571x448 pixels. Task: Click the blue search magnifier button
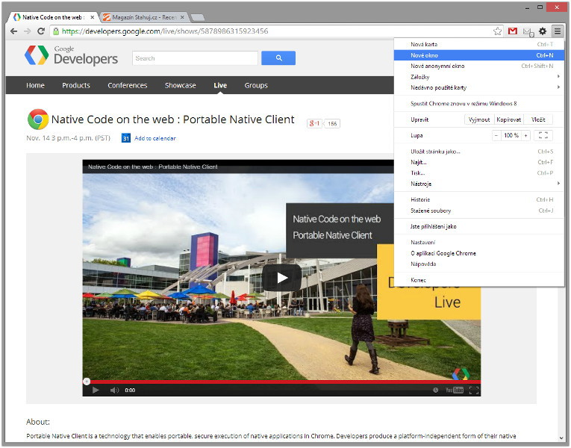pyautogui.click(x=278, y=58)
